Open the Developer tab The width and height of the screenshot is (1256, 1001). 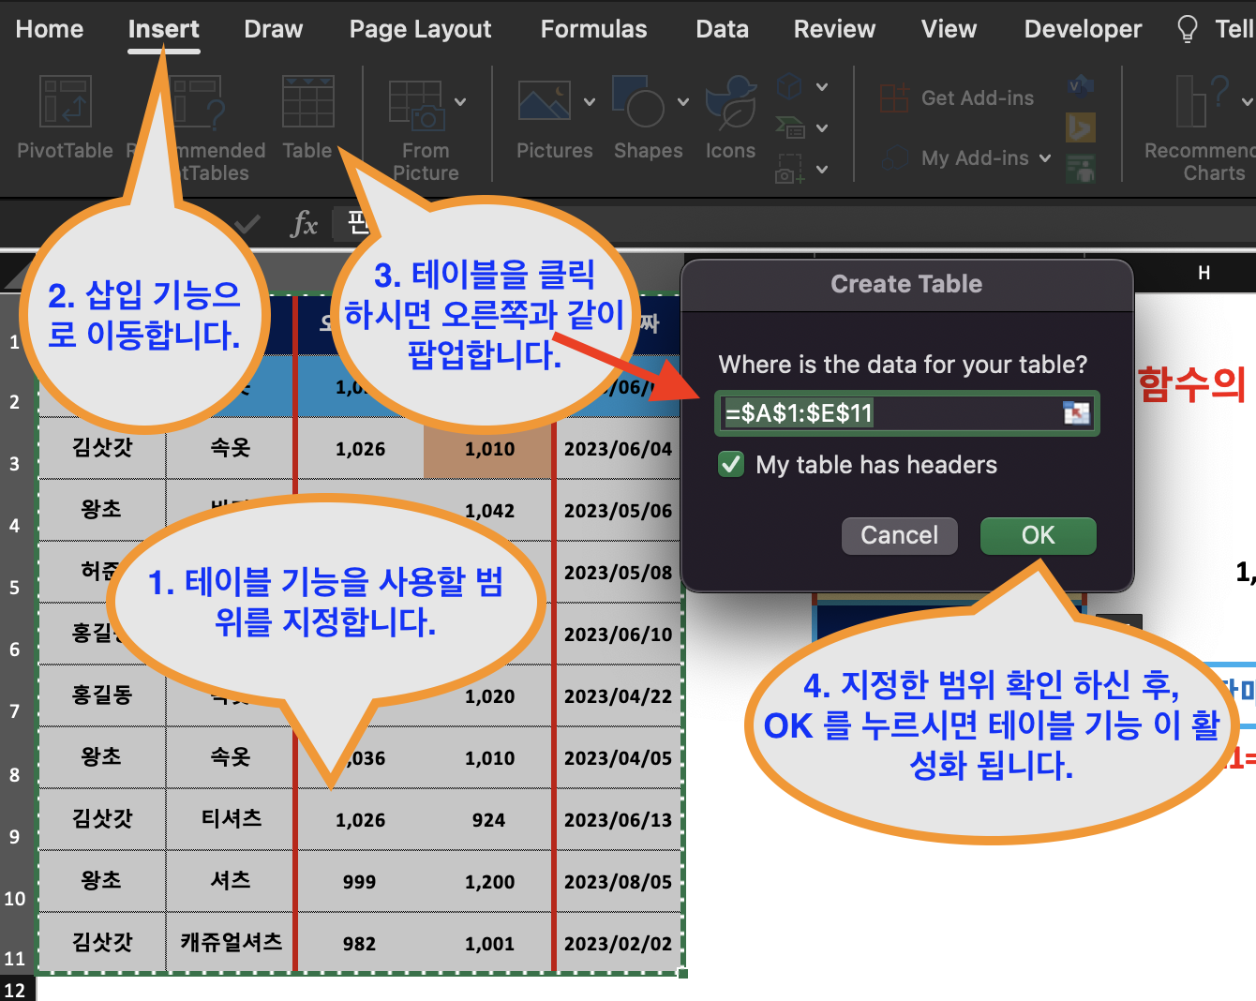1083,29
